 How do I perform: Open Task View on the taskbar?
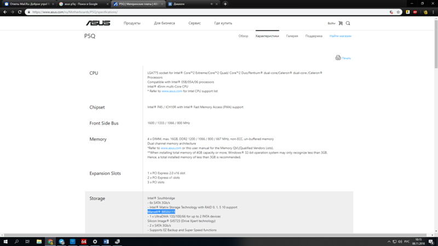pos(27,242)
